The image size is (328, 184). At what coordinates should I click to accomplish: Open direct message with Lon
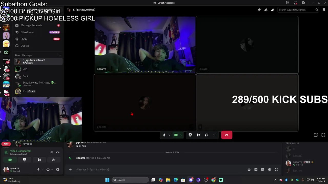[x=38, y=69]
